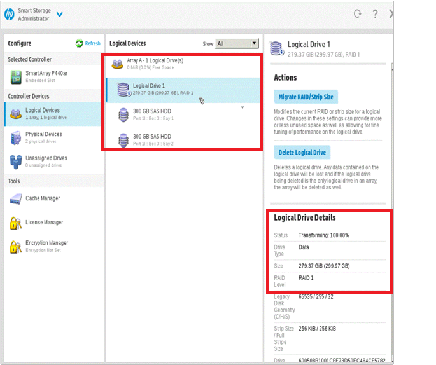The image size is (436, 365).
Task: Click the Configure panel heading
Action: point(20,43)
